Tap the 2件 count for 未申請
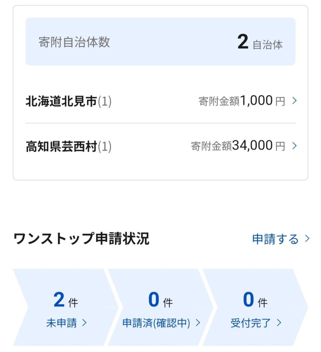The image size is (321, 352). tap(65, 300)
